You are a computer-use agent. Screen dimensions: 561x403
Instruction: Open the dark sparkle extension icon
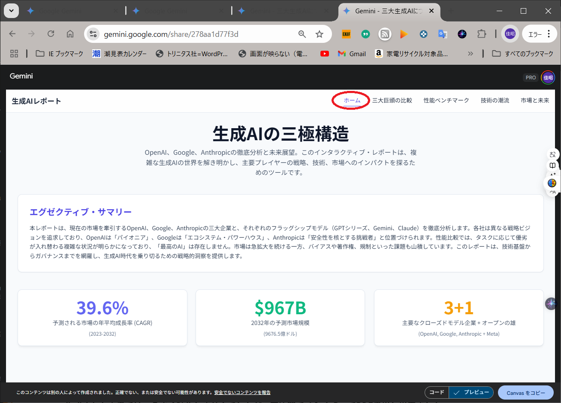462,34
